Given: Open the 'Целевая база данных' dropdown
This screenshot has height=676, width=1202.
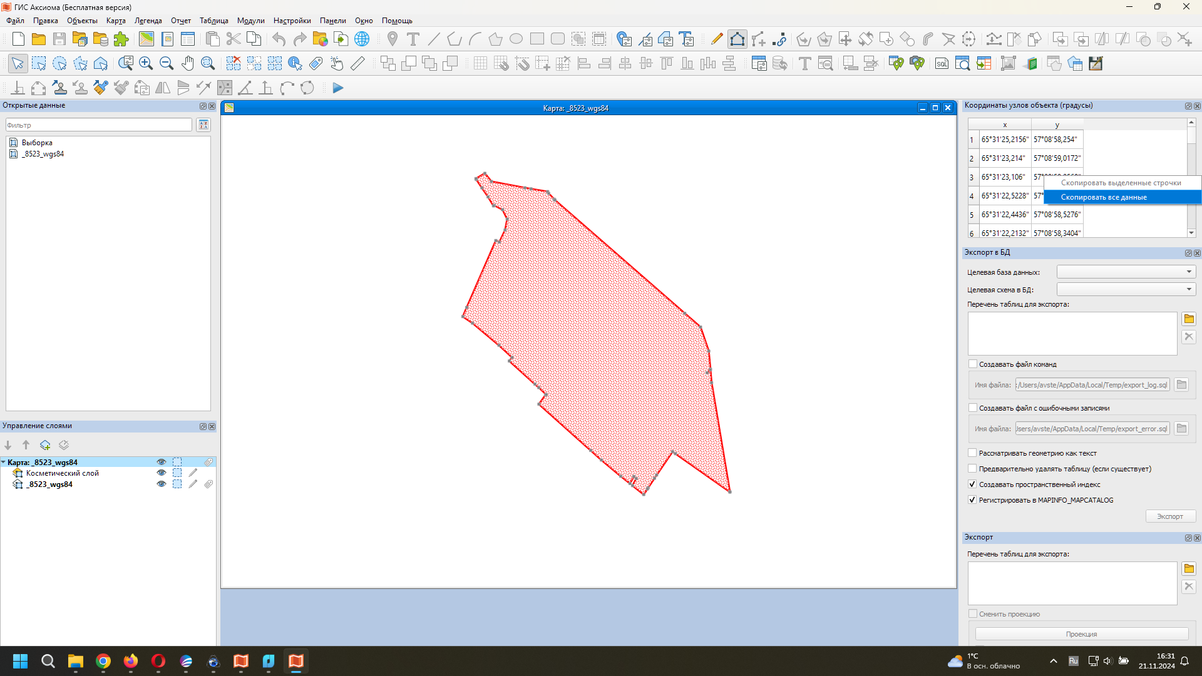Looking at the screenshot, I should click(1126, 272).
